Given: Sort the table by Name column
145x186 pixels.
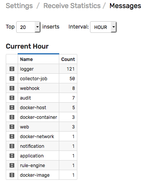Looking at the screenshot, I should (27, 59).
